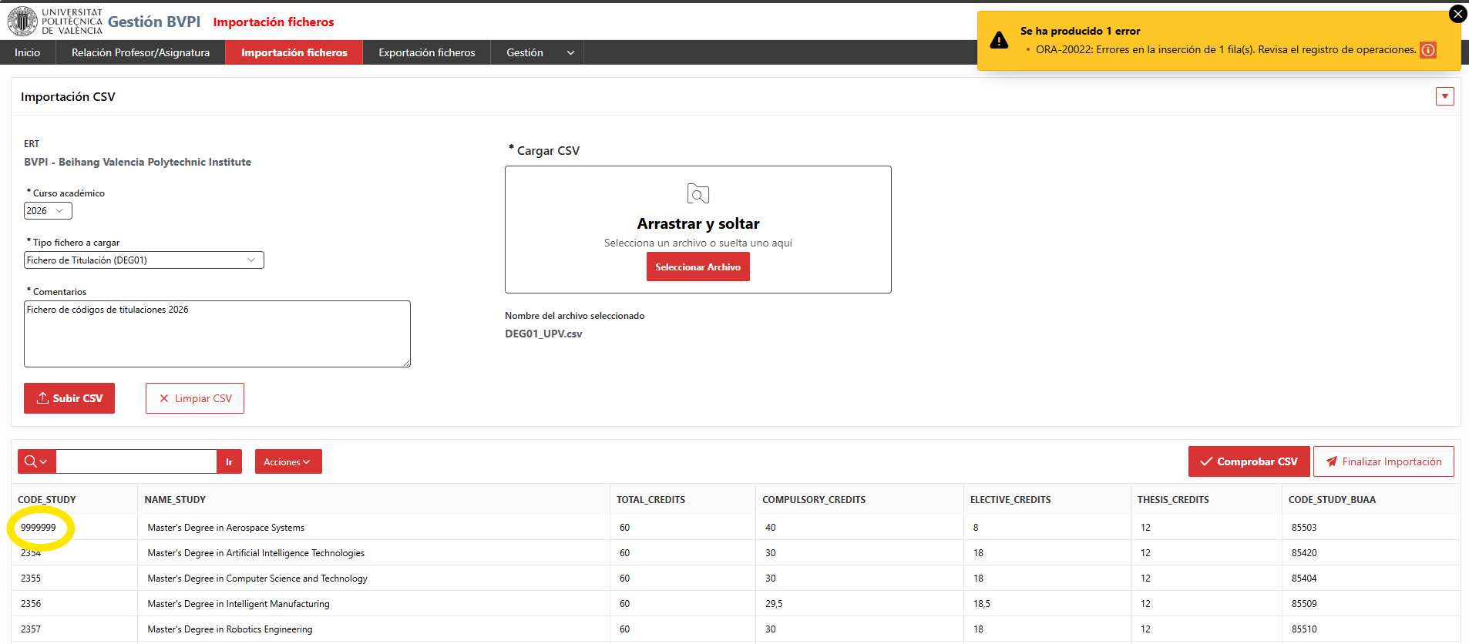
Task: Open the search column magnifier menu
Action: (x=36, y=461)
